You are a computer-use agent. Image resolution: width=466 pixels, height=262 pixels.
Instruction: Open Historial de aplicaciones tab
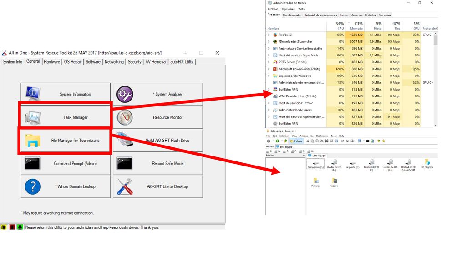pyautogui.click(x=320, y=15)
